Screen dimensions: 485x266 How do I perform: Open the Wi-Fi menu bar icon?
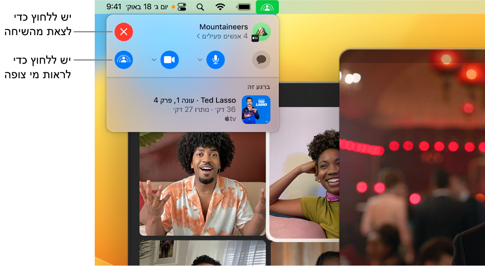(220, 7)
